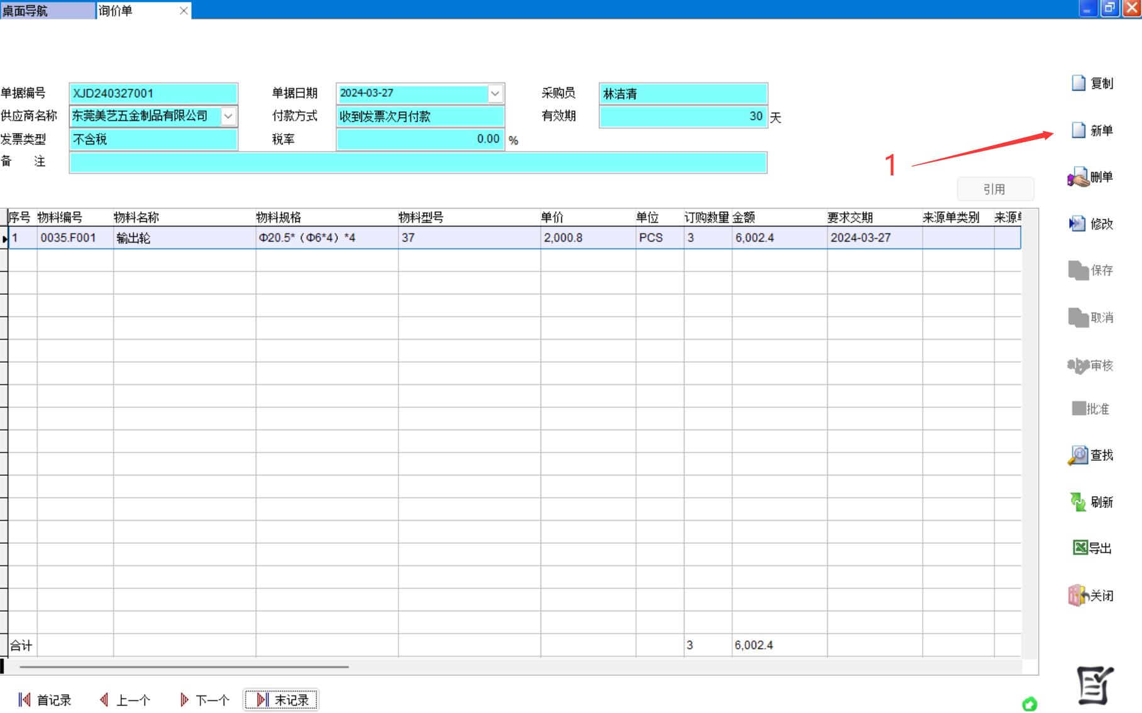Go to next record with 下一个
The image size is (1142, 713).
[204, 700]
